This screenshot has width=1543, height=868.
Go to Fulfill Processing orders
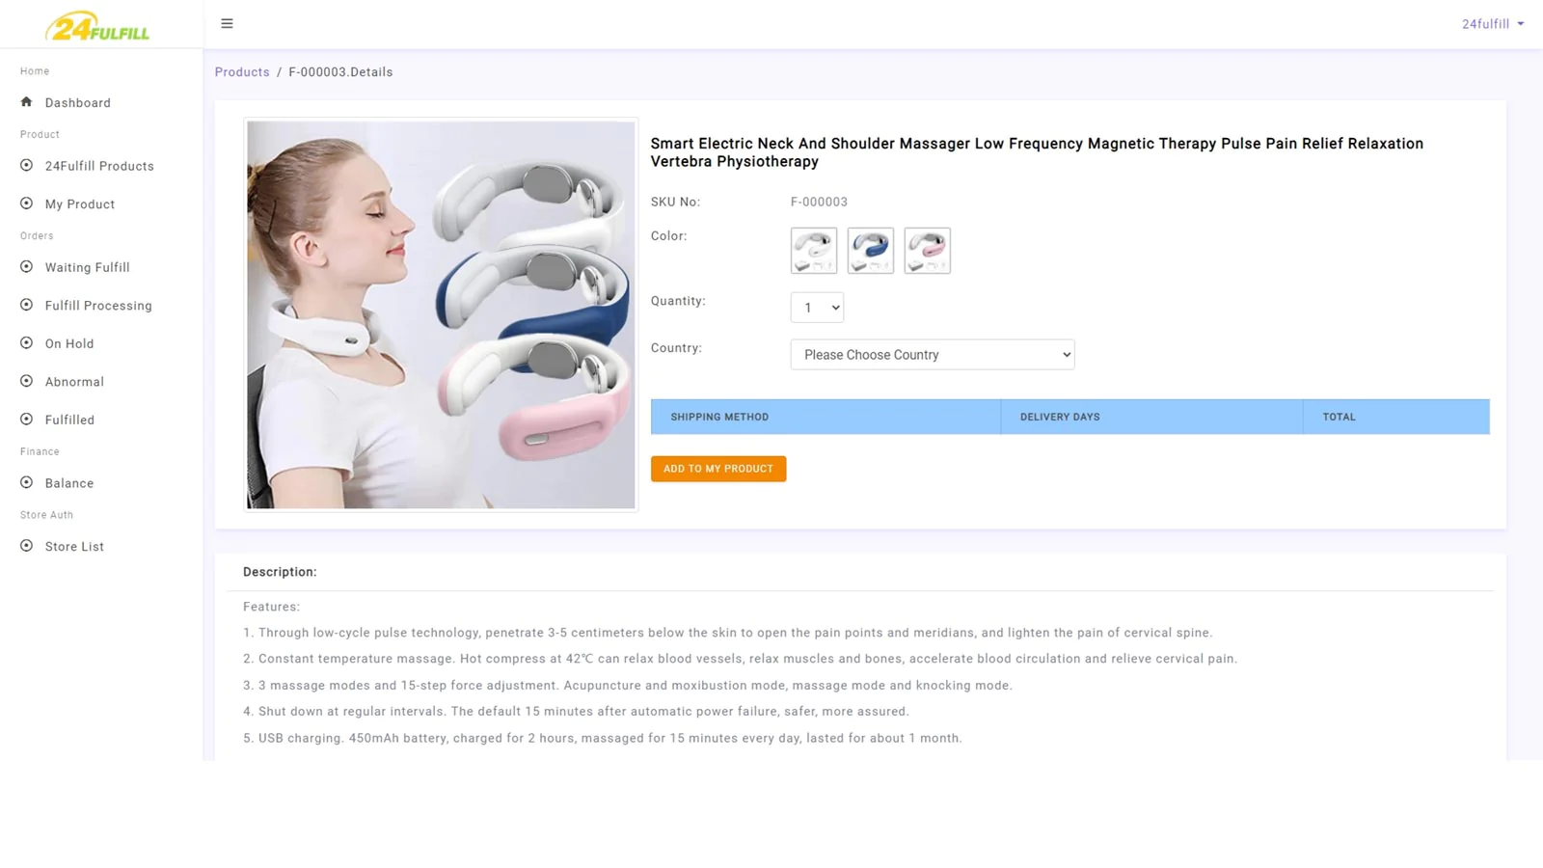[98, 306]
